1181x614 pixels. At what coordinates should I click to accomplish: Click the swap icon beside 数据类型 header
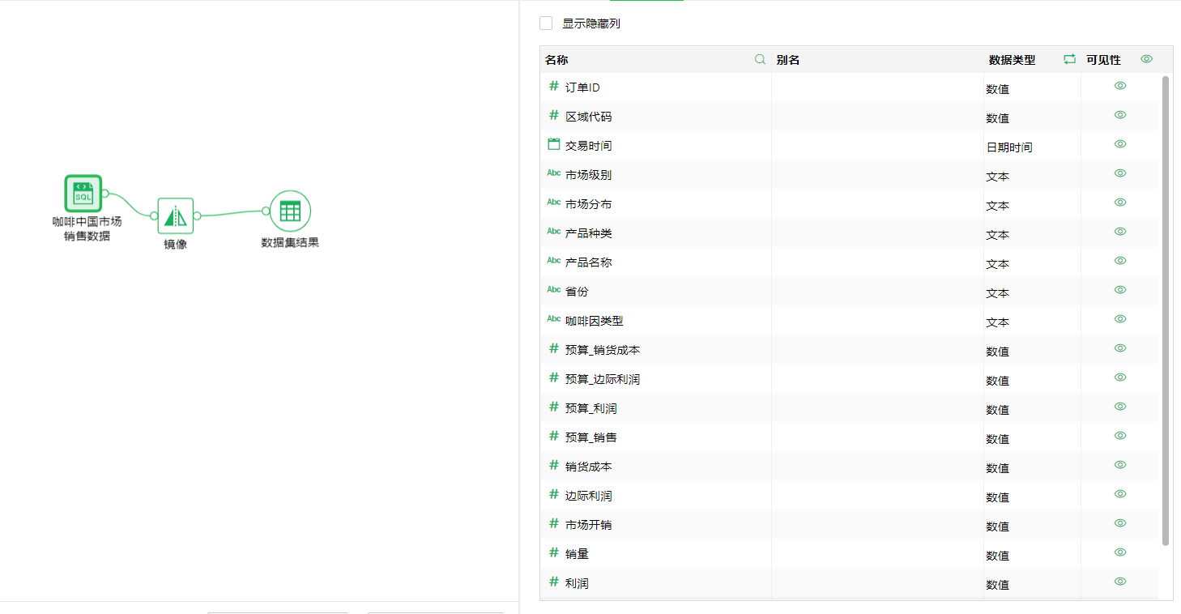tap(1069, 59)
